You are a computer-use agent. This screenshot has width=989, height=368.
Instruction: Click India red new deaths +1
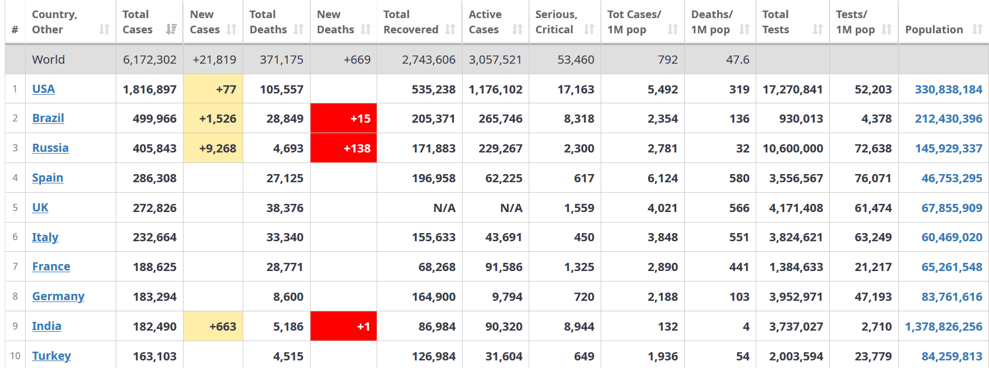coord(343,326)
